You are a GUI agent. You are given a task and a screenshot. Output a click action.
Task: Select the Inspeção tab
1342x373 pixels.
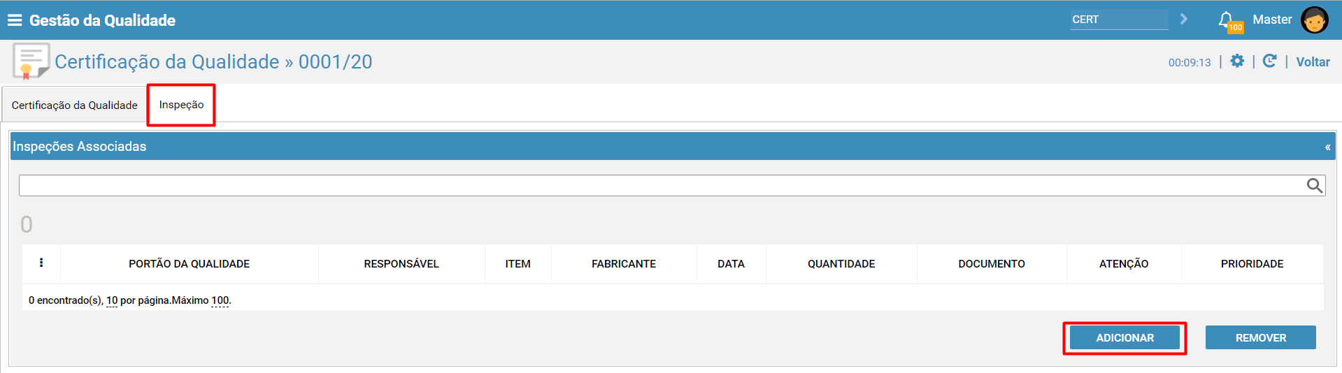pyautogui.click(x=181, y=105)
